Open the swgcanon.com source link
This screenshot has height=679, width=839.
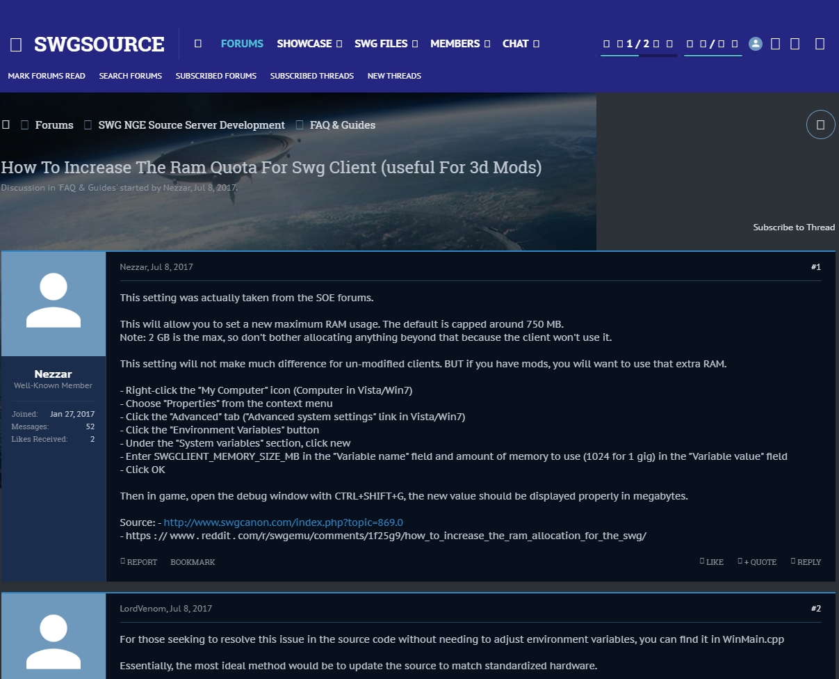(x=284, y=522)
